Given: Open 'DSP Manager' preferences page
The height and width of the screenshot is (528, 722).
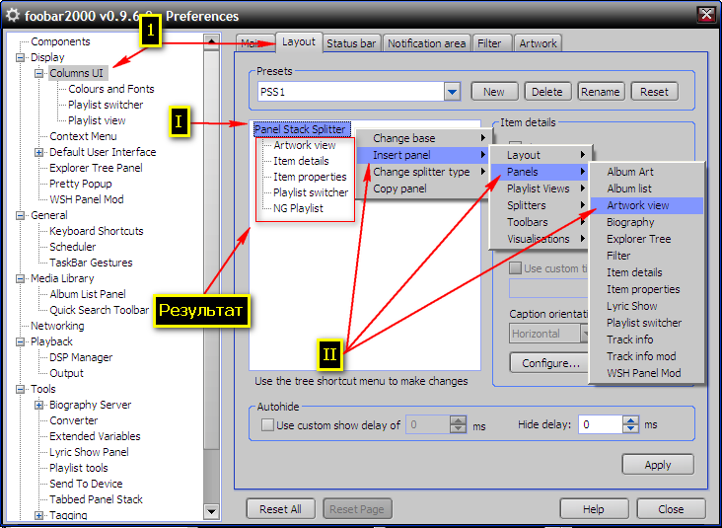Looking at the screenshot, I should click(x=81, y=357).
